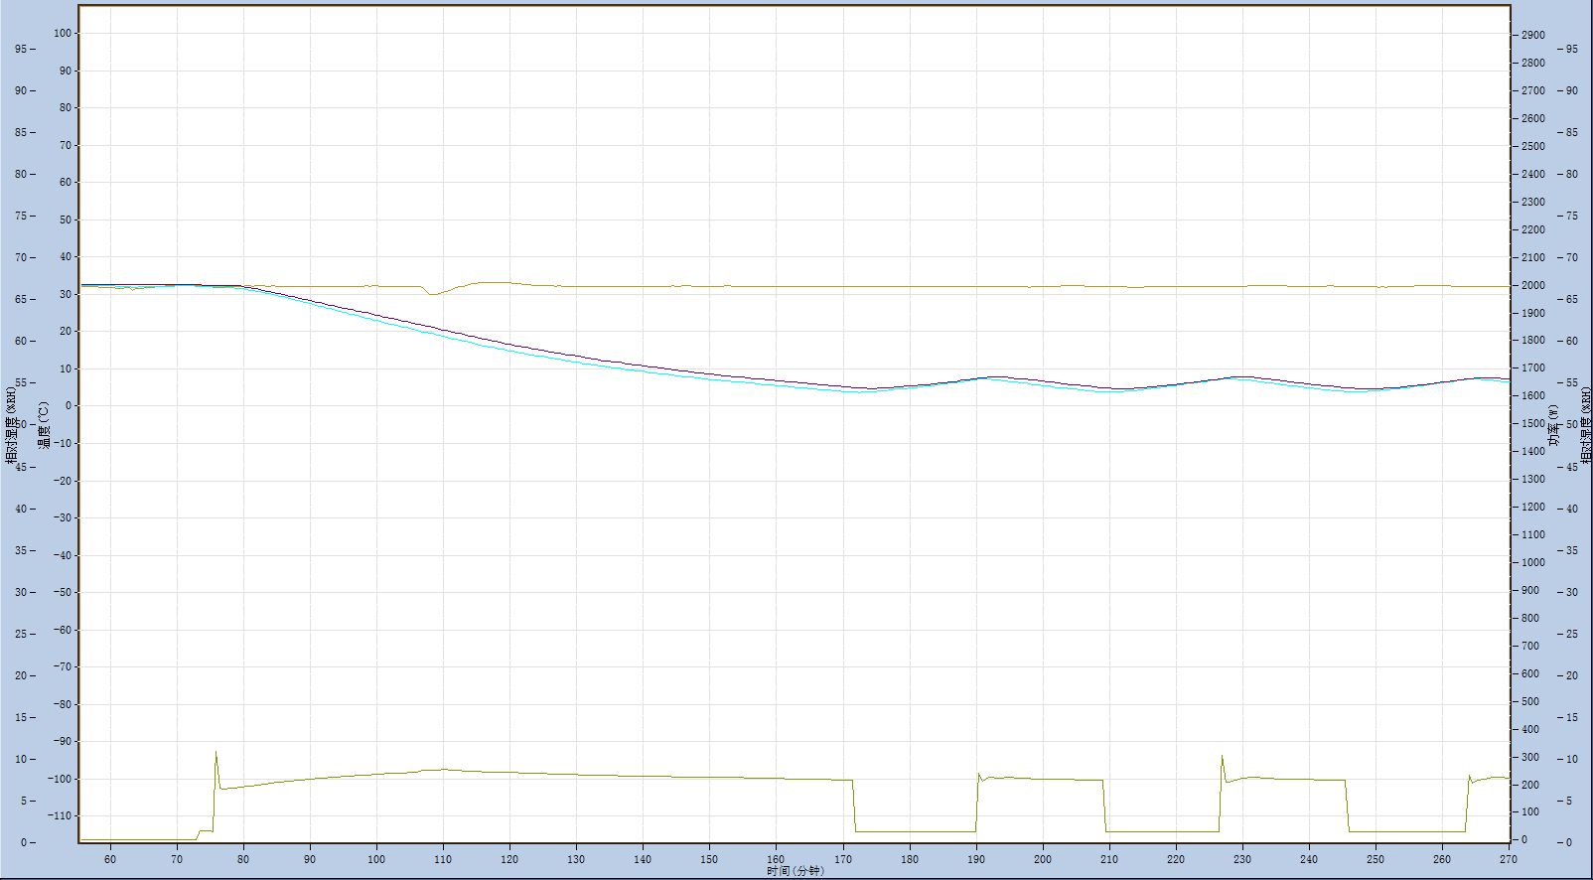Click the 50 label on the temperature axis

point(66,220)
